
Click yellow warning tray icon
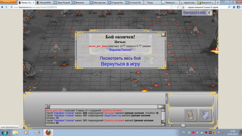pyautogui.click(x=215, y=133)
